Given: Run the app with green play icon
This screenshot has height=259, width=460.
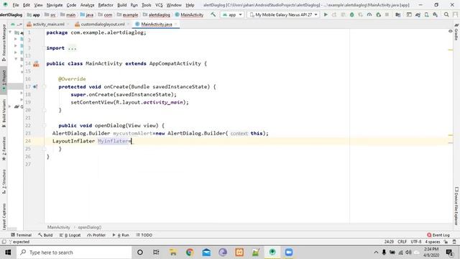Looking at the screenshot, I should 326,14.
